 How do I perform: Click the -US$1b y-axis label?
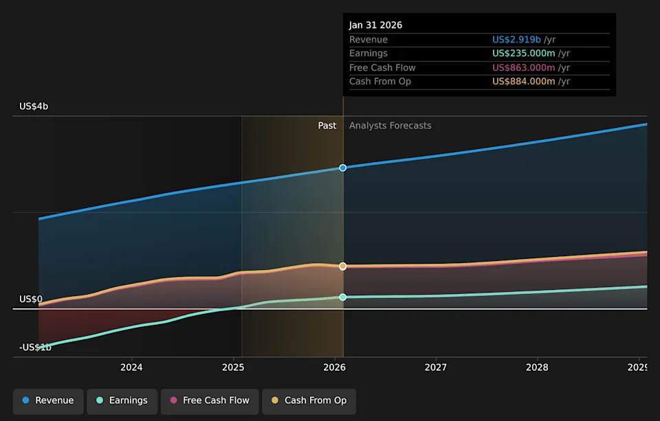click(35, 348)
